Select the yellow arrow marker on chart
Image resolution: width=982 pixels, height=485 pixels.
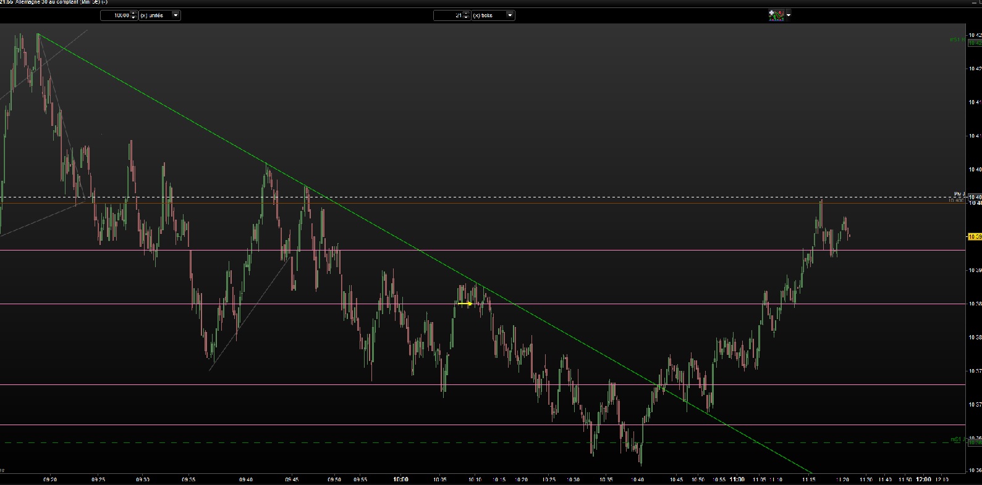[x=465, y=304]
